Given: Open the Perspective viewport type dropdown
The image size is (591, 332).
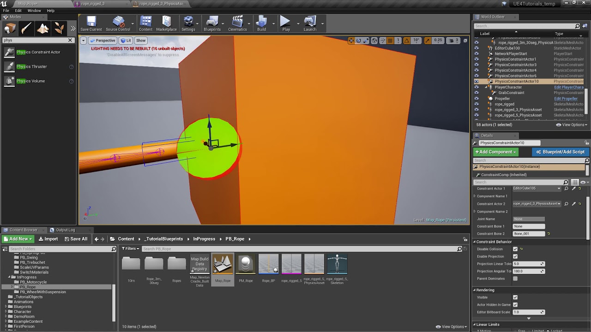Looking at the screenshot, I should [x=103, y=41].
